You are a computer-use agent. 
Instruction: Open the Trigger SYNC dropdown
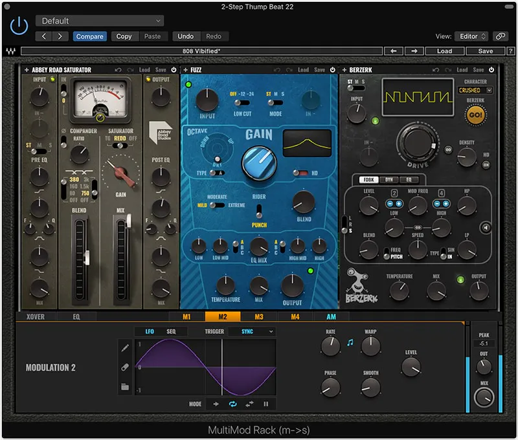(253, 331)
